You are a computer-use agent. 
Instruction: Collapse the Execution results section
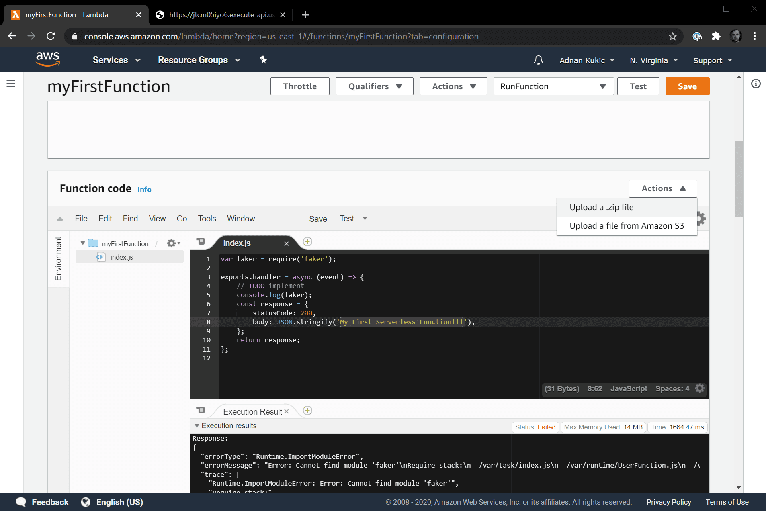[x=197, y=426]
